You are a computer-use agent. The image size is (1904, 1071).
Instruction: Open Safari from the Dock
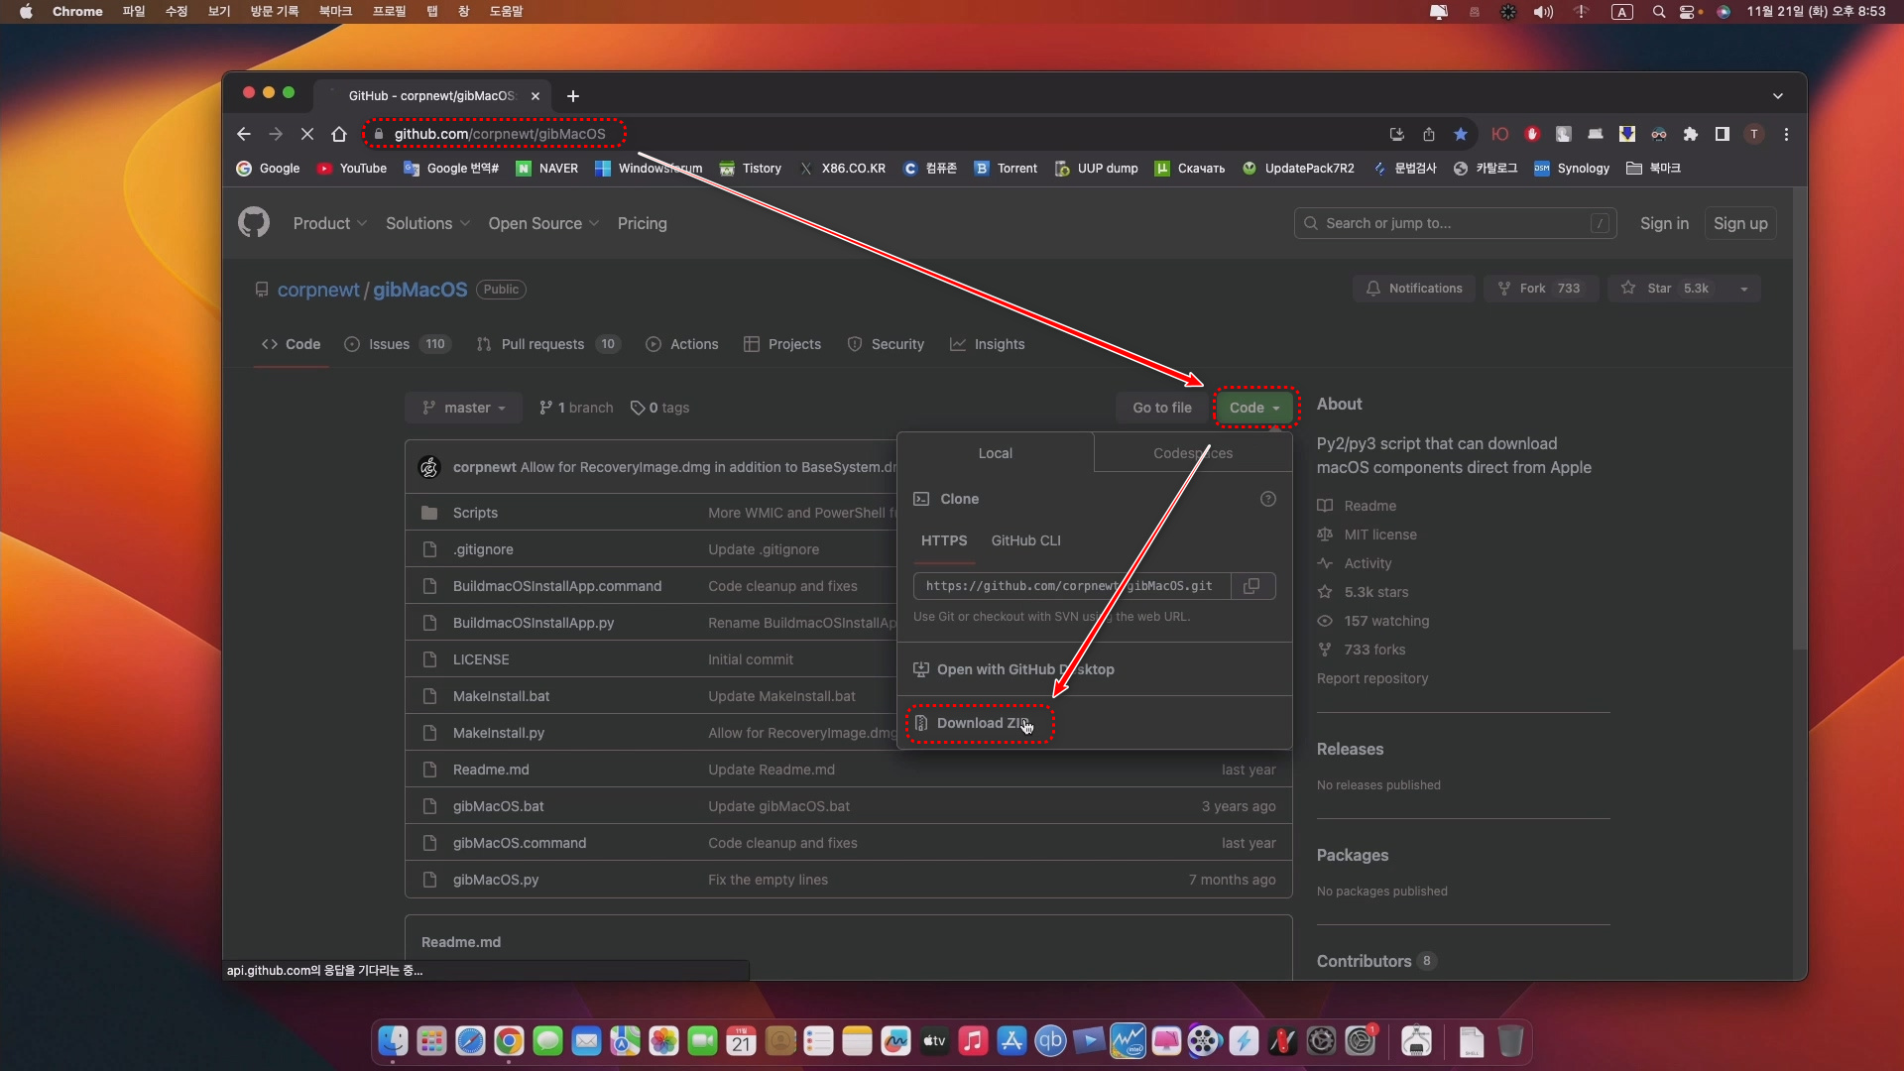tap(470, 1041)
